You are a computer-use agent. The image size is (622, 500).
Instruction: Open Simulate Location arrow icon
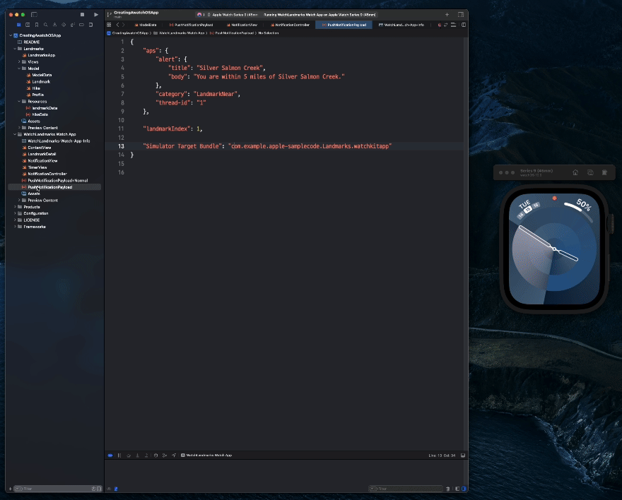click(174, 456)
